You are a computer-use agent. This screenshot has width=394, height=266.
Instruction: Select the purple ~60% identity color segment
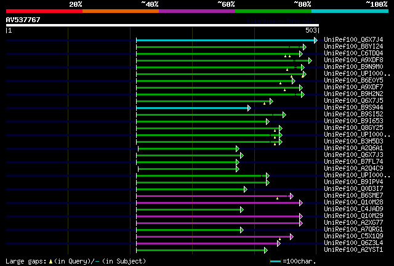tap(197, 11)
